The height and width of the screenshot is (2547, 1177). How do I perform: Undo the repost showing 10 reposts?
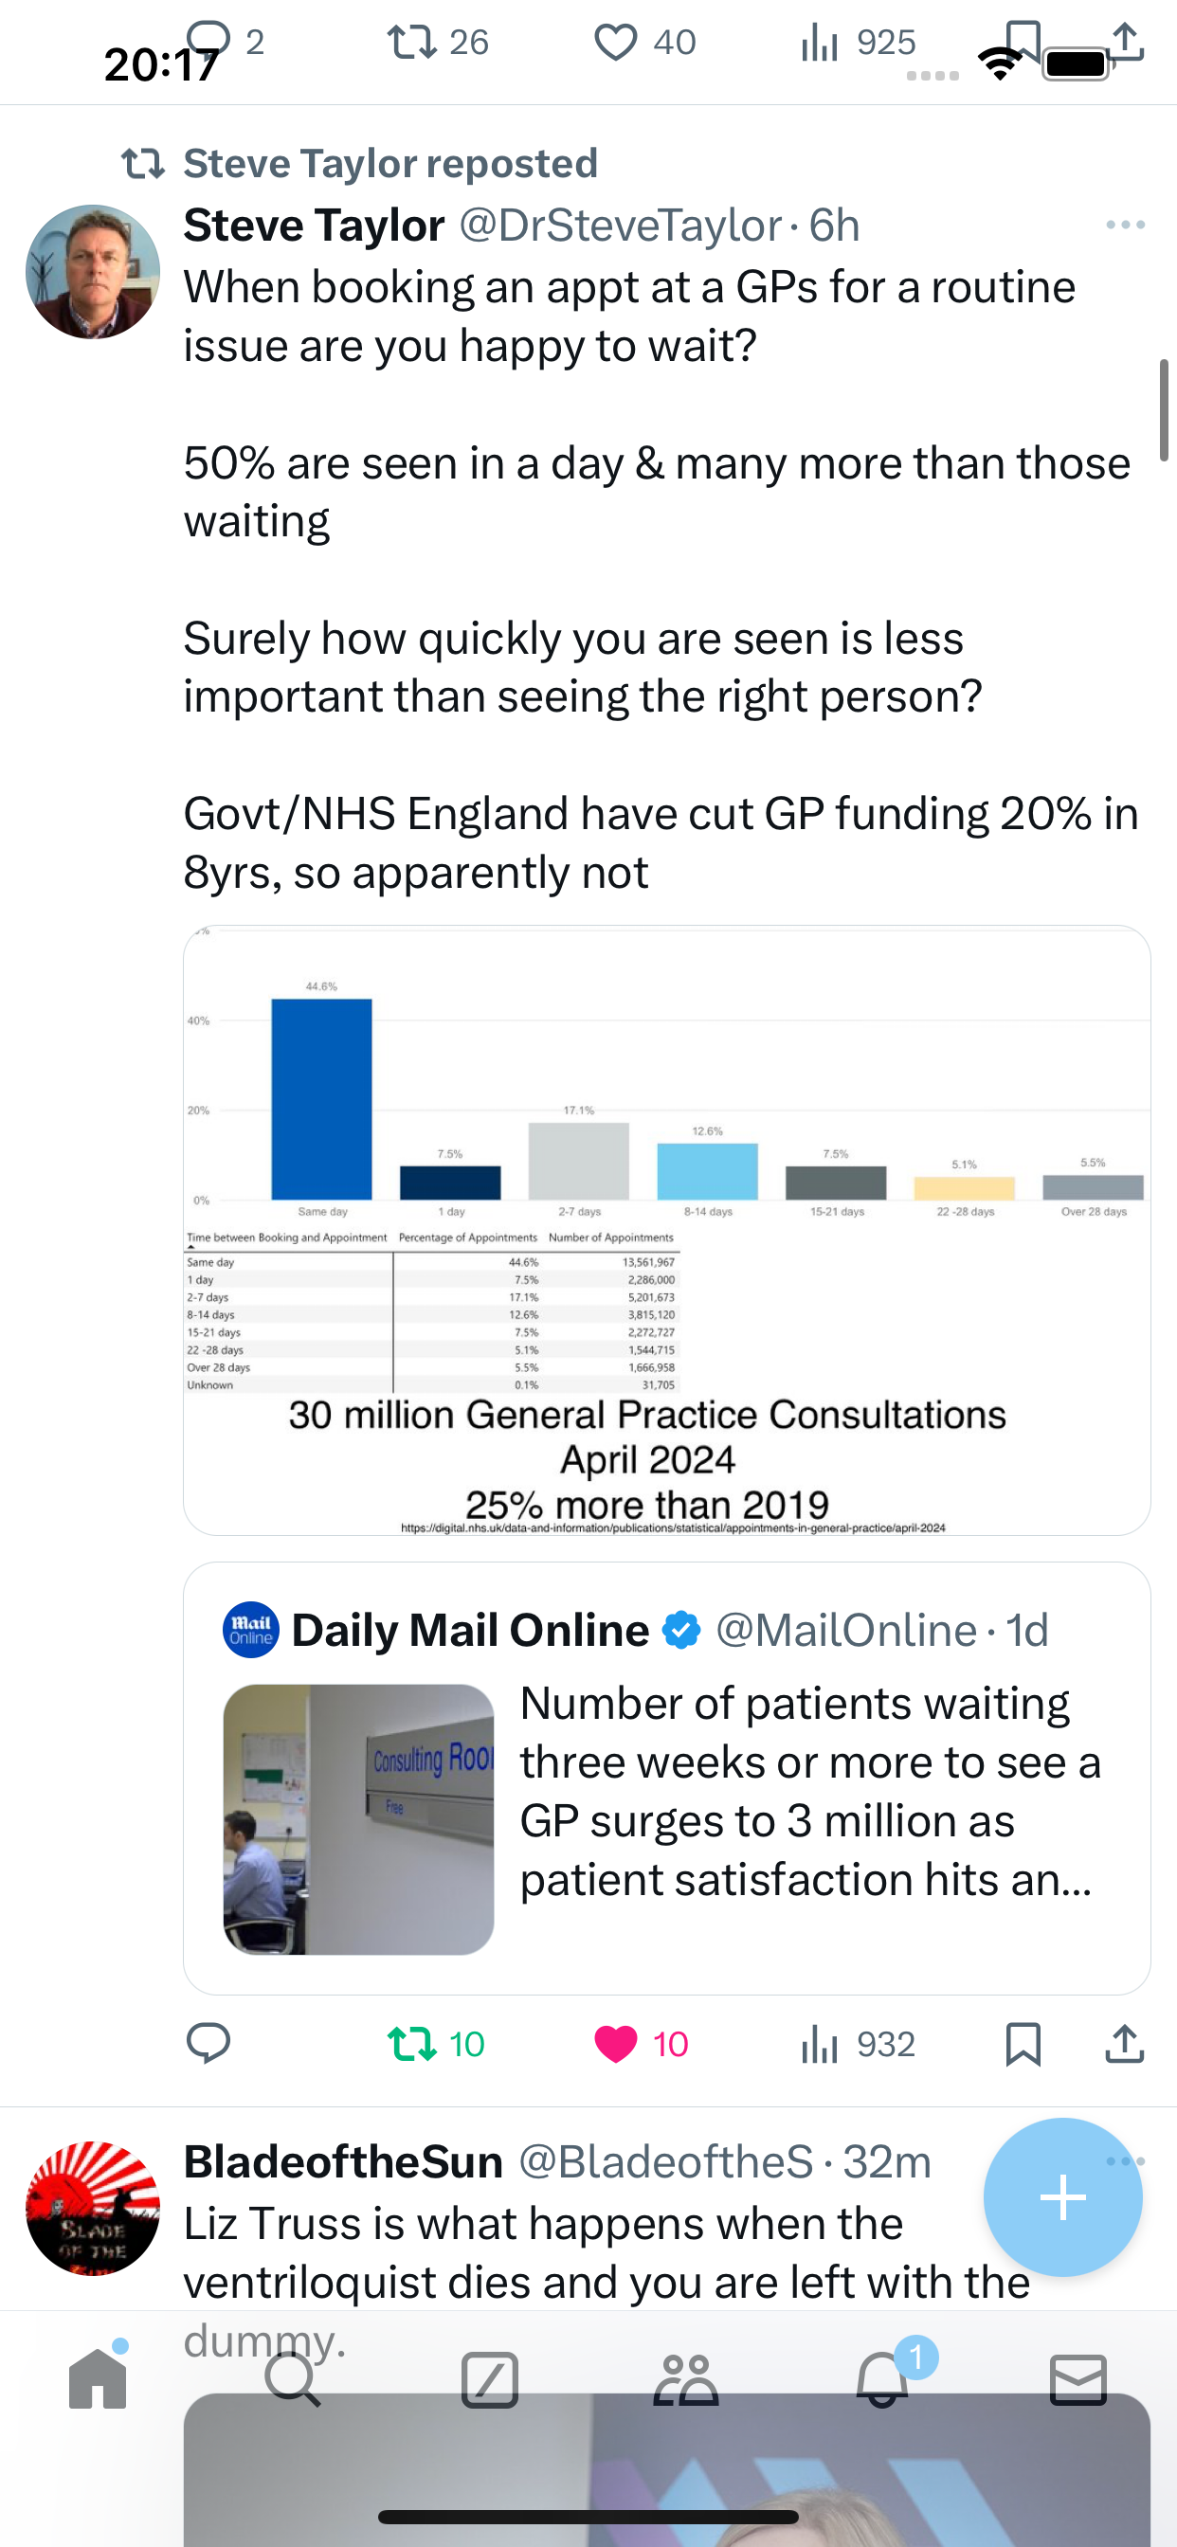coord(435,2044)
